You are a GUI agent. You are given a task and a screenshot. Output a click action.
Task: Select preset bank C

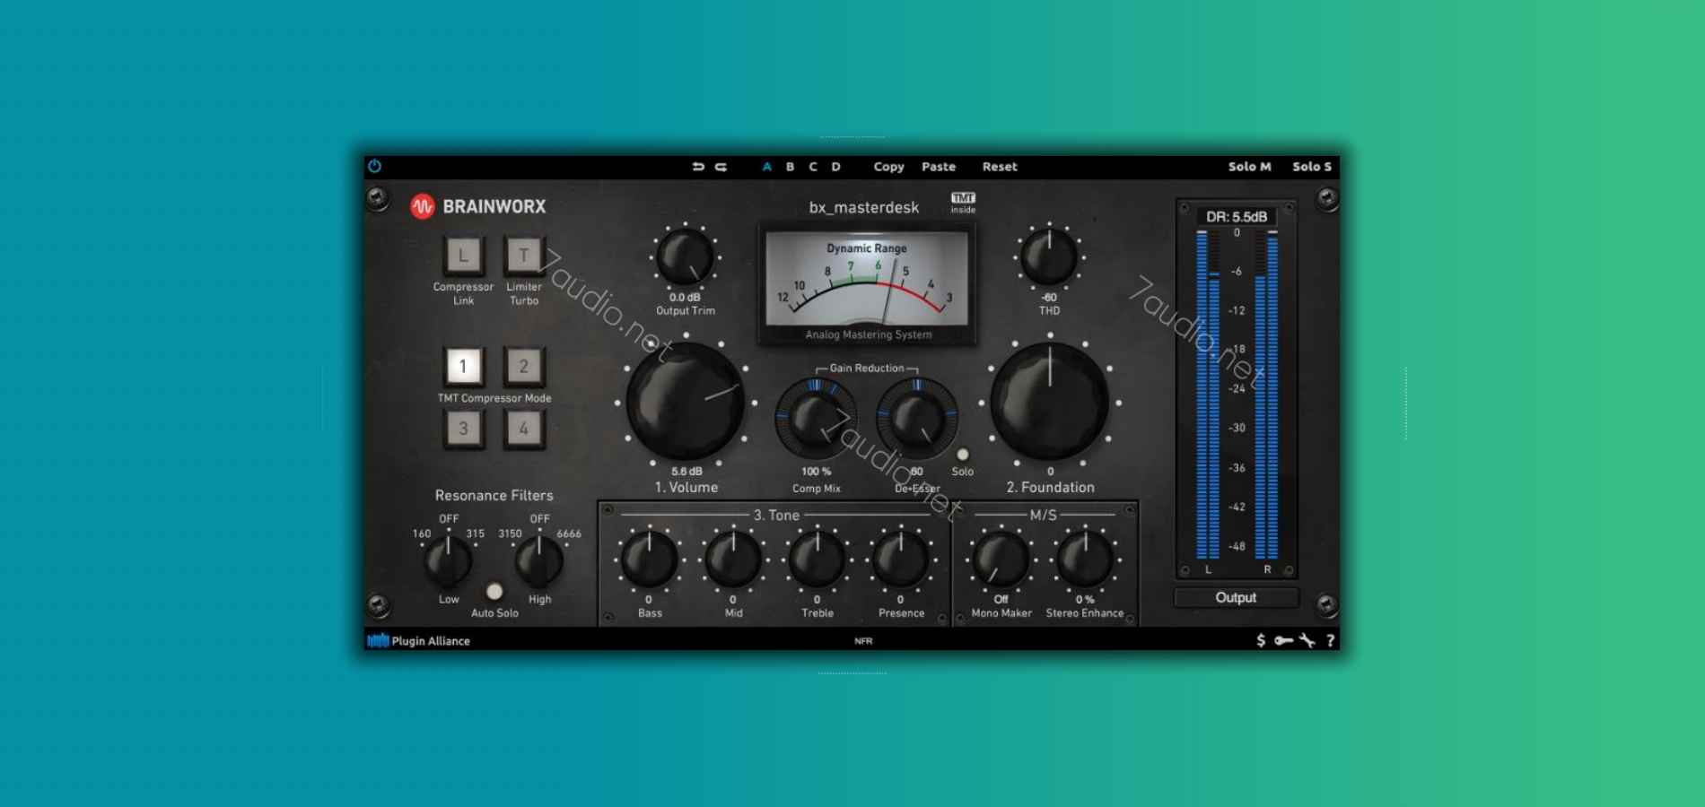[x=813, y=167]
